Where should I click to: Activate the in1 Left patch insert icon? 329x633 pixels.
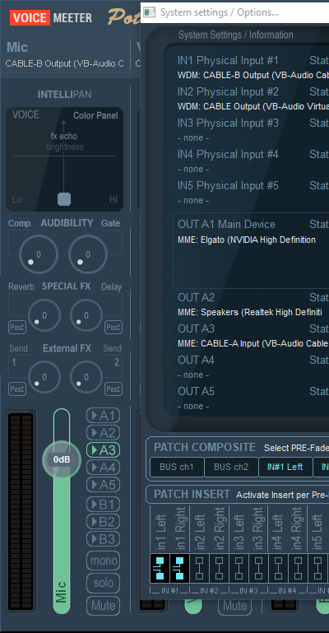pyautogui.click(x=160, y=569)
